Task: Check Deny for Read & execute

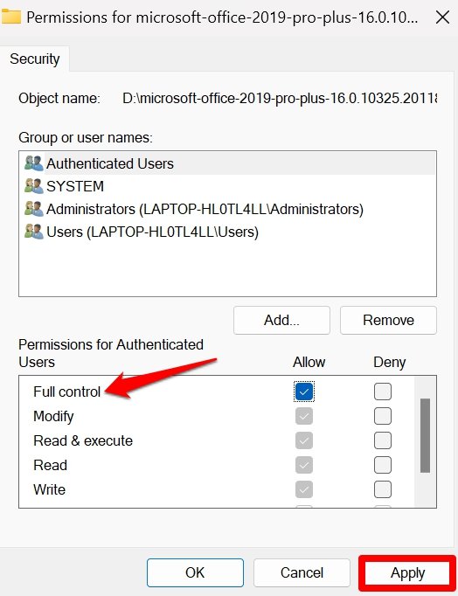Action: pyautogui.click(x=382, y=440)
